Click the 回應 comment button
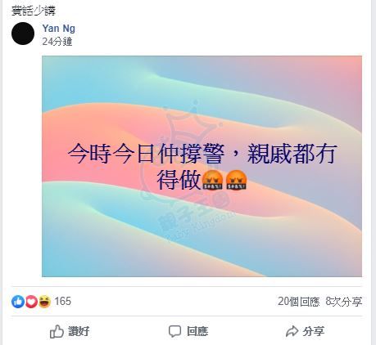 click(188, 331)
